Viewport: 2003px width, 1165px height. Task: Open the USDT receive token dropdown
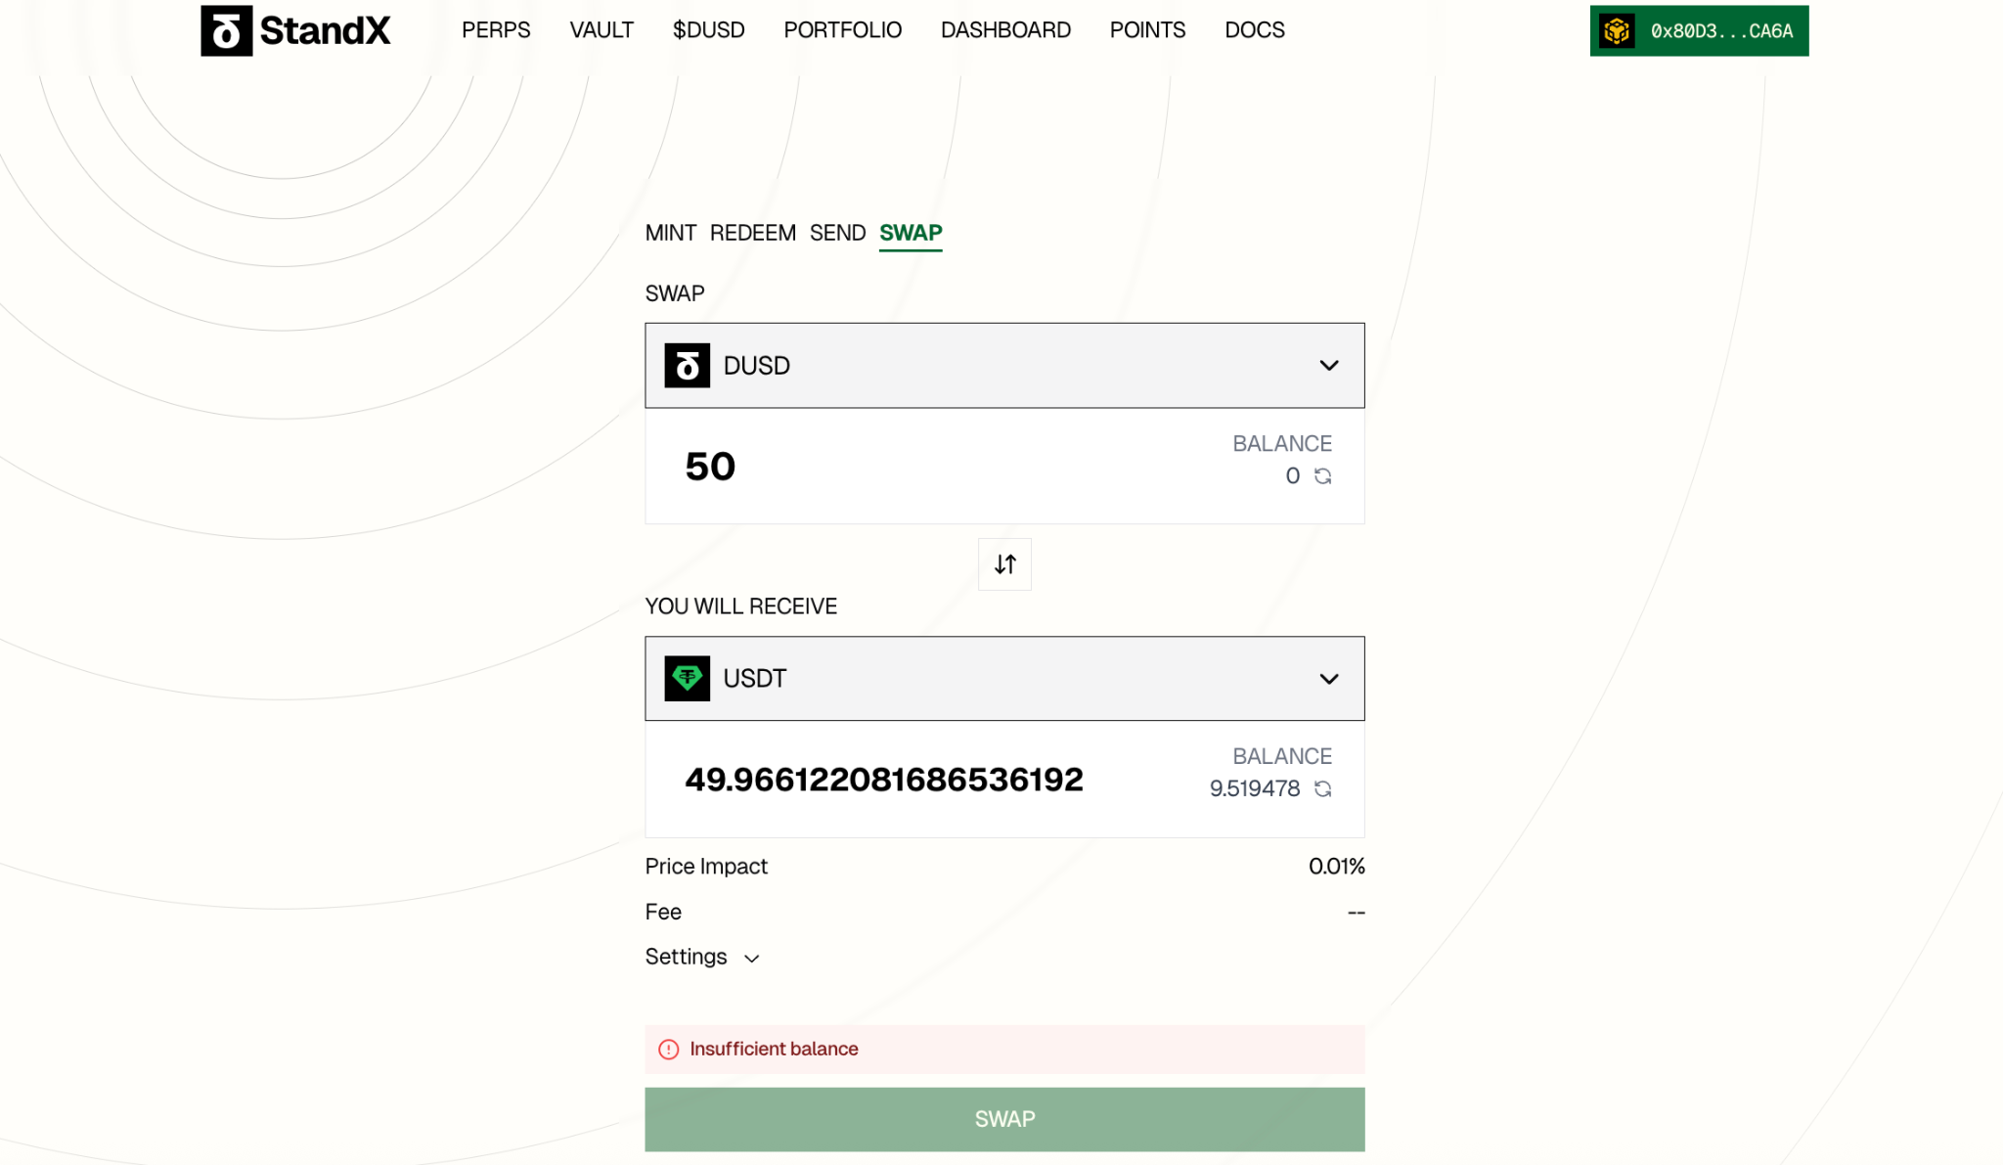click(1328, 679)
